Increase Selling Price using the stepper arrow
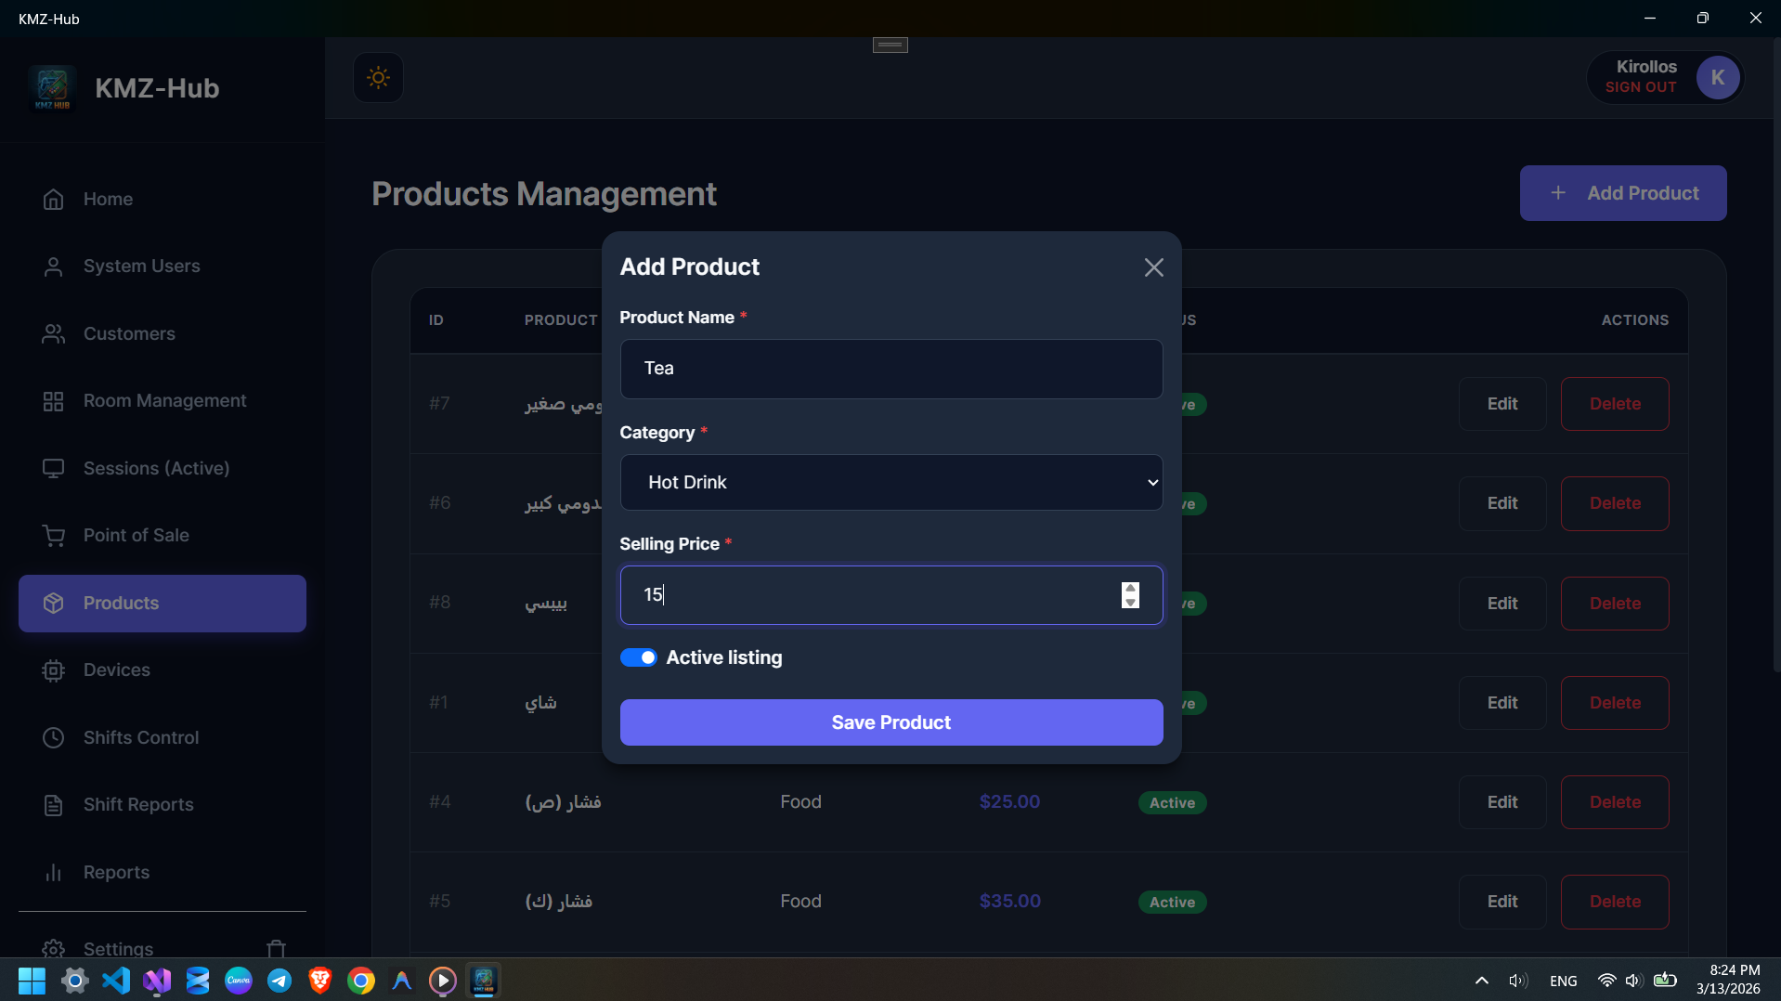 coord(1129,589)
